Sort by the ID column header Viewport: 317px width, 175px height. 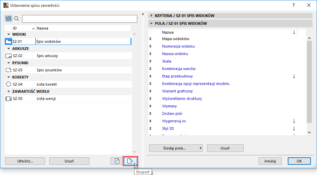click(24, 28)
